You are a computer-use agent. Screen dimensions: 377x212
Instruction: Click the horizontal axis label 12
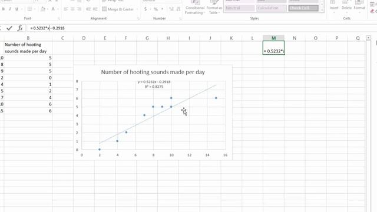tap(189, 155)
